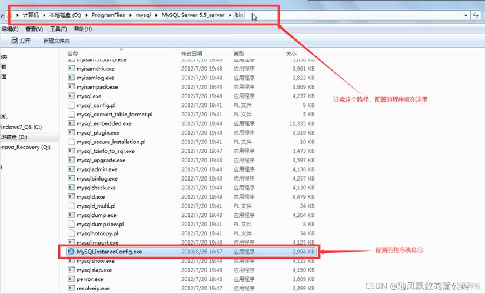Click the mysql.exe file icon
Viewport: 485px width, 294px height.
click(71, 96)
